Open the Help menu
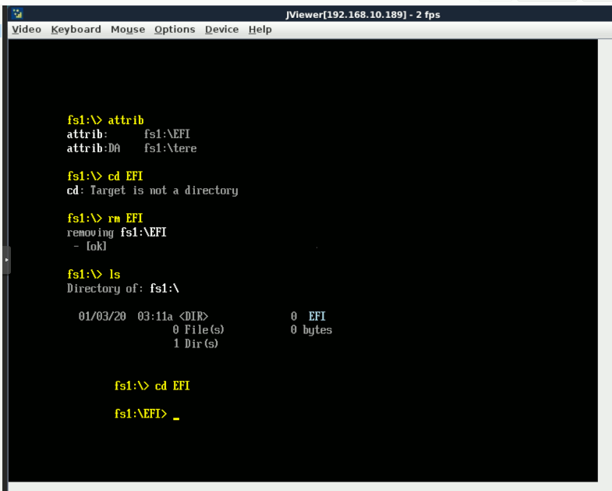 coord(260,30)
